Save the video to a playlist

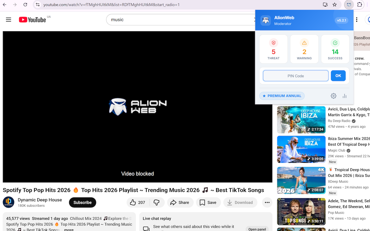tap(208, 202)
